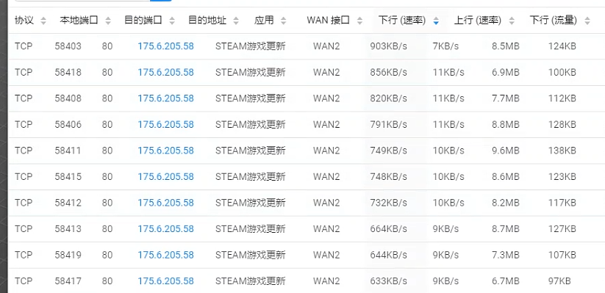Click the 协议 column header
This screenshot has height=293, width=605.
[24, 20]
